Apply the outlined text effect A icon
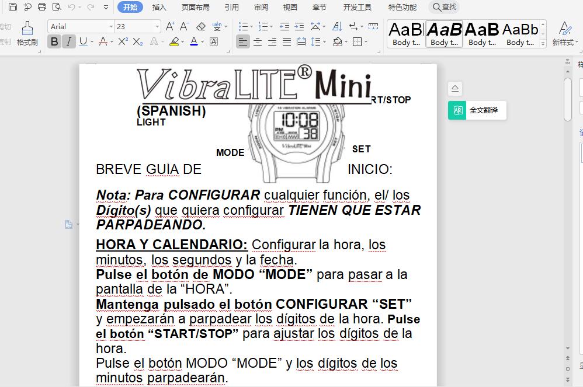 pos(154,41)
